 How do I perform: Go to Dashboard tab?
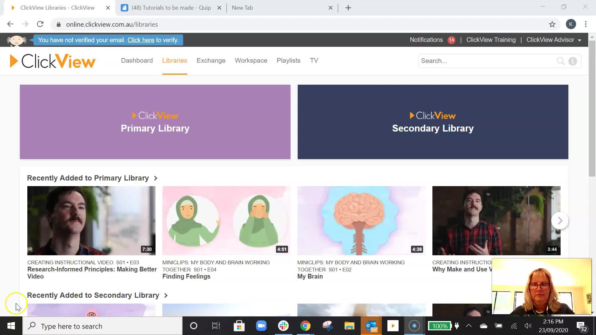click(x=137, y=60)
